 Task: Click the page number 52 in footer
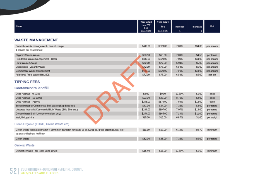pos(13,171)
